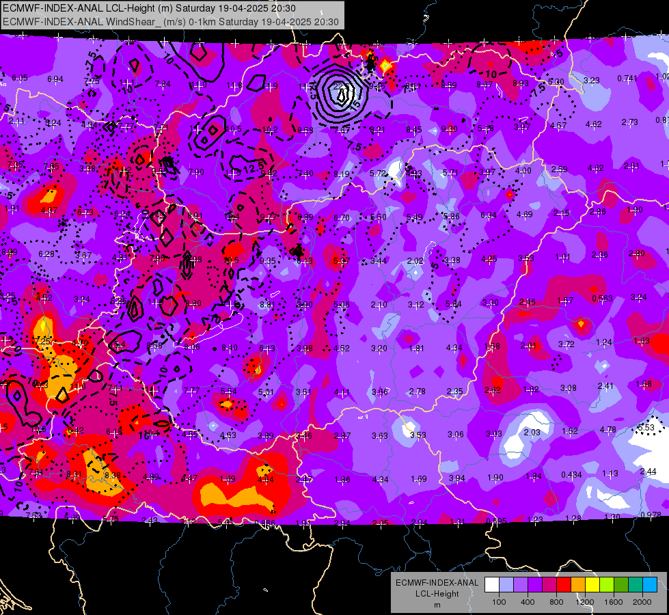Screen dimensions: 669x615
Task: Click the '0.741' wind shear value
Action: [627, 79]
